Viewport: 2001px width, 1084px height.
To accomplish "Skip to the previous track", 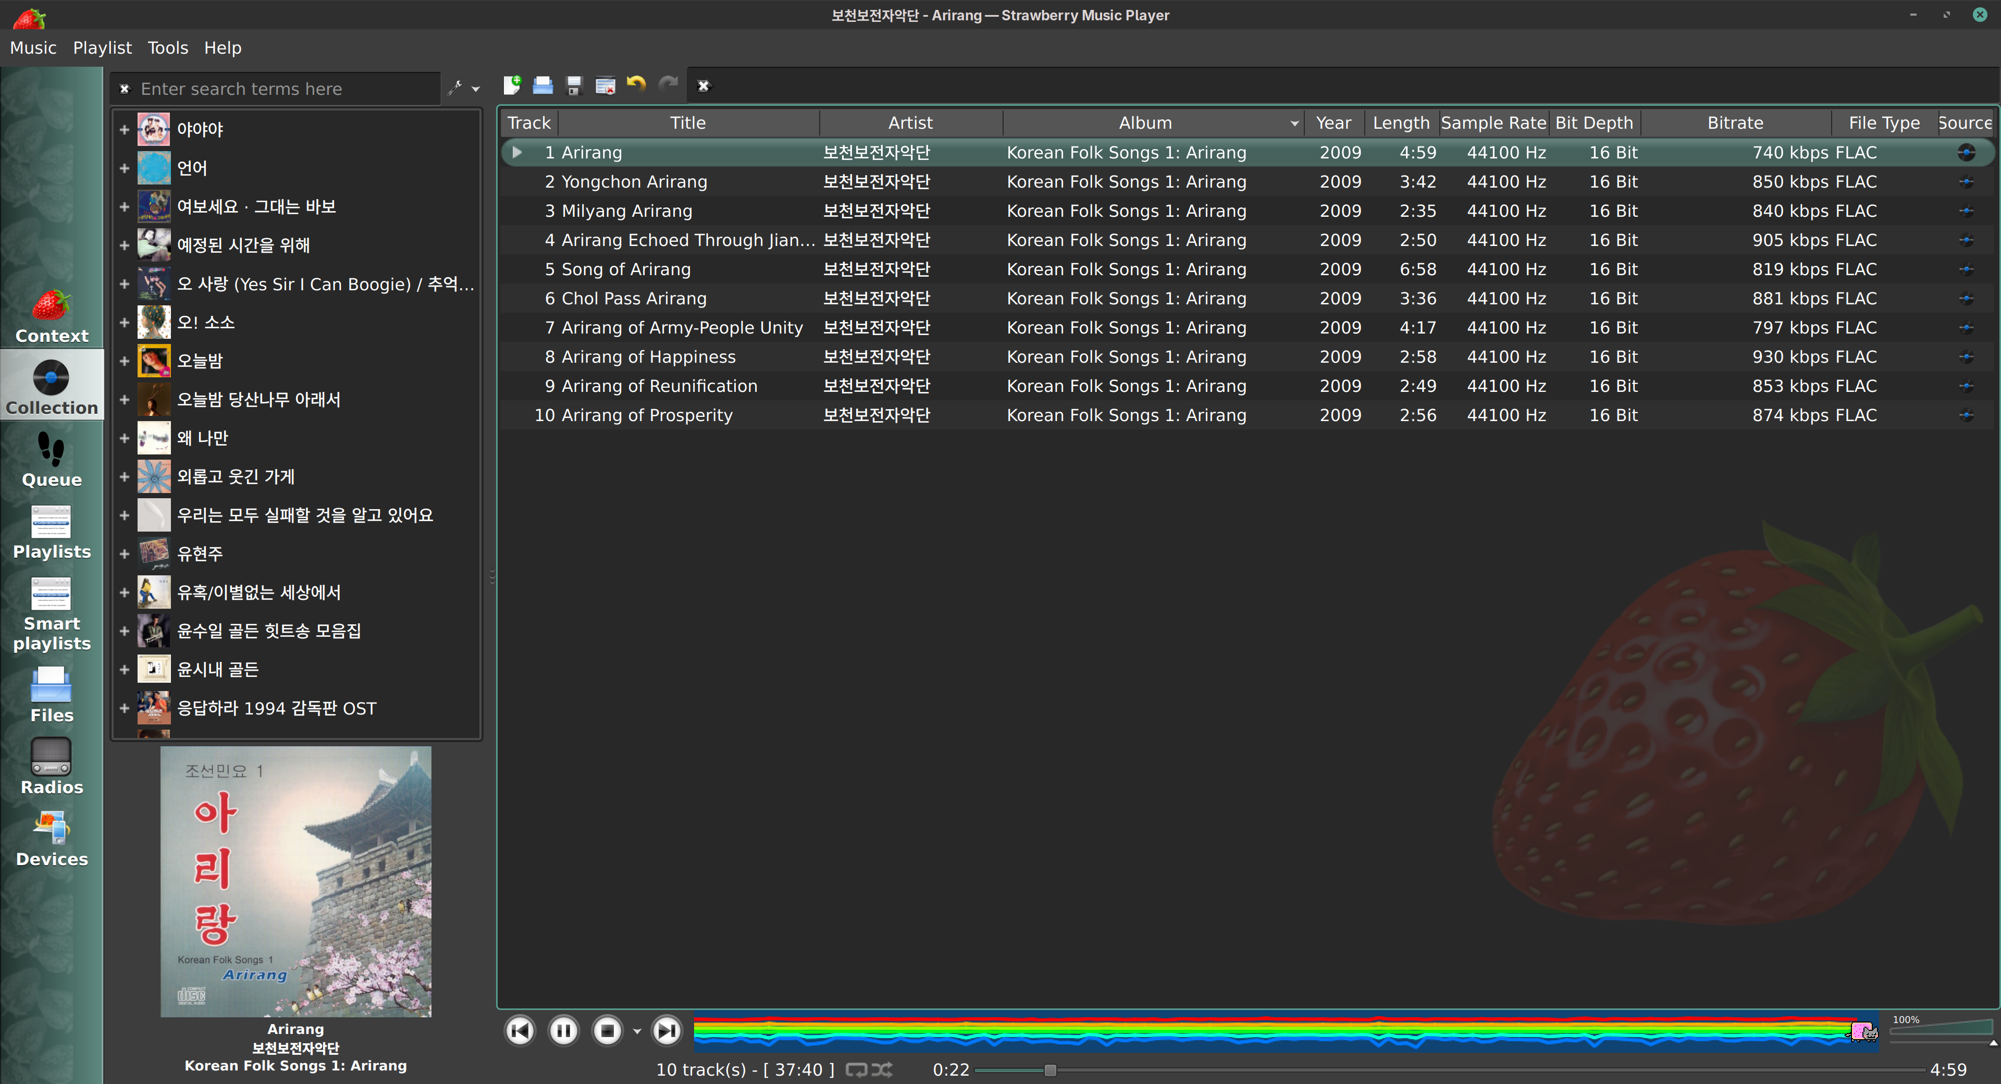I will 520,1030.
